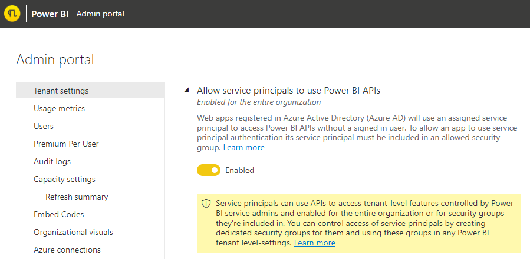Open Organizational visuals page

(x=73, y=232)
